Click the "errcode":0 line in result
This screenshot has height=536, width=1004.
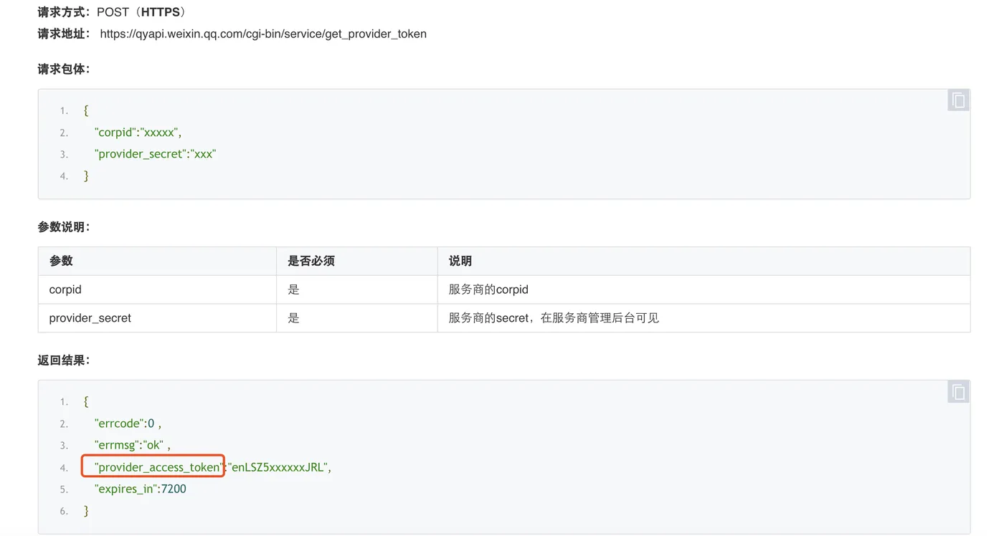coord(128,423)
